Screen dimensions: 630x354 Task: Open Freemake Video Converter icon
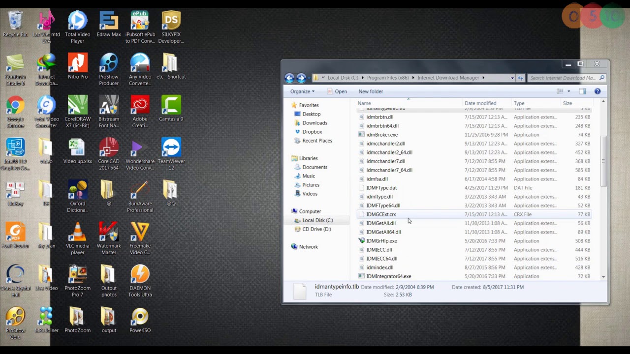point(140,238)
